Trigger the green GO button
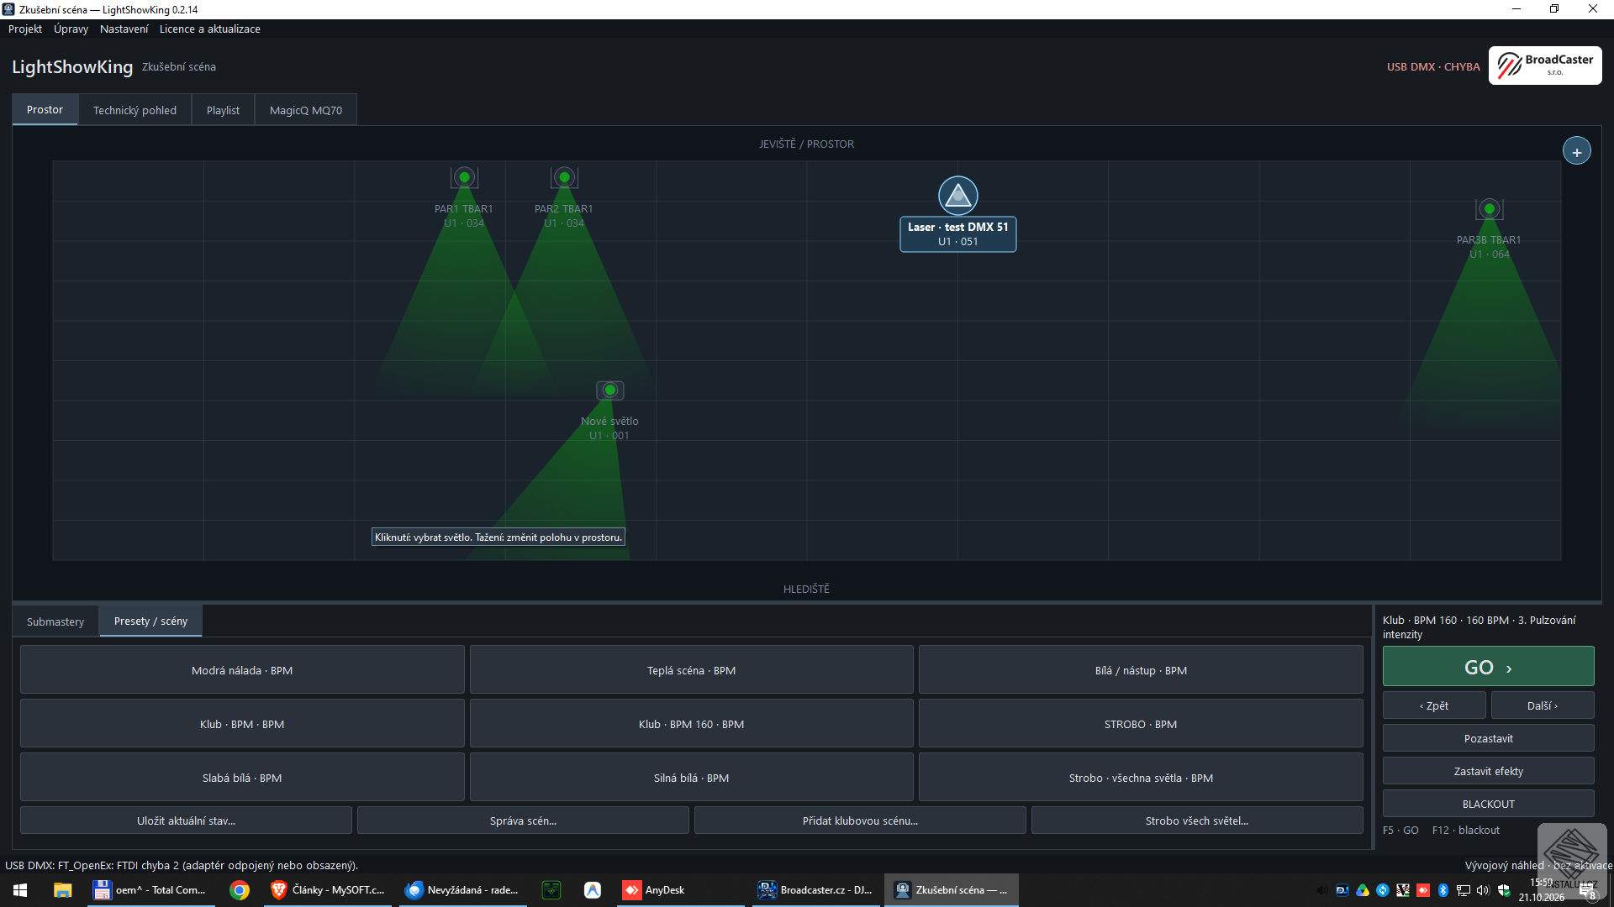The width and height of the screenshot is (1614, 907). tap(1488, 667)
